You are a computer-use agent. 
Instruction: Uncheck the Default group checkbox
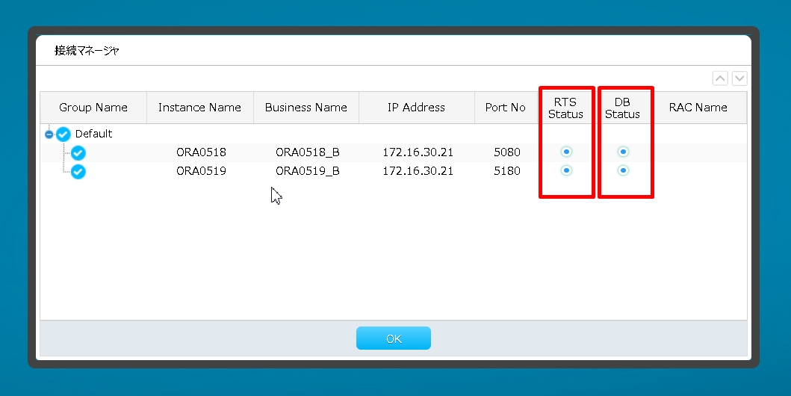point(63,134)
